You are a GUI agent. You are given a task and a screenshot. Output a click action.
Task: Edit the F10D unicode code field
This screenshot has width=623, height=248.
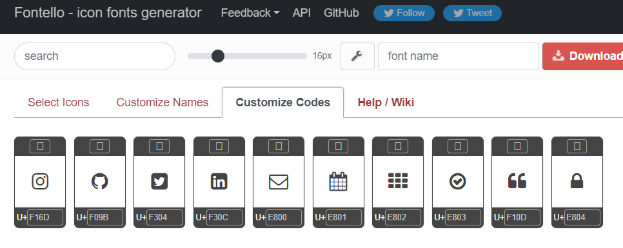click(x=522, y=218)
